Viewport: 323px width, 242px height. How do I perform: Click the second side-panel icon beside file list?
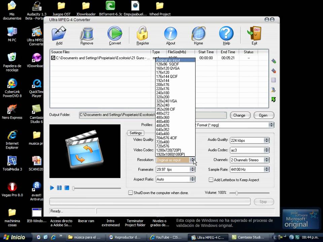pyautogui.click(x=274, y=71)
